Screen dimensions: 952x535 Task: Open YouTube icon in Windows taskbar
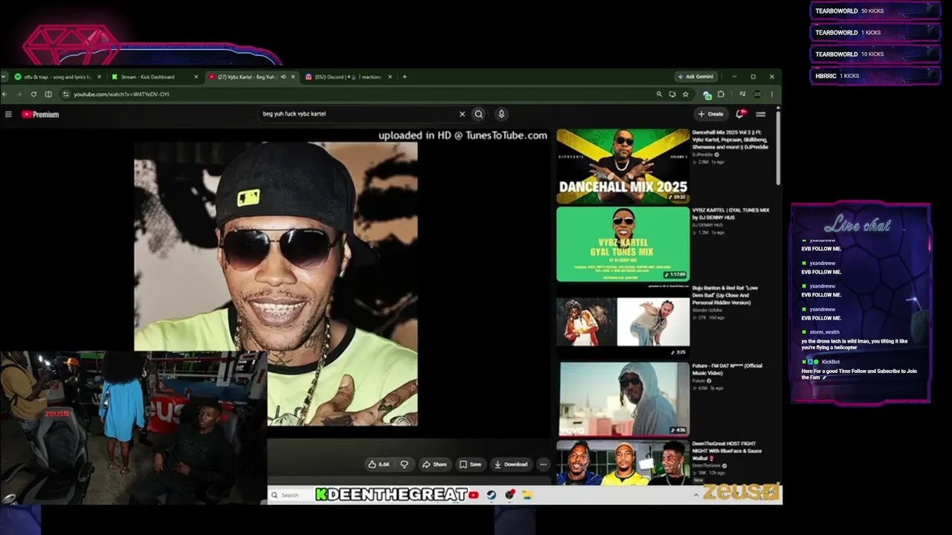[474, 495]
